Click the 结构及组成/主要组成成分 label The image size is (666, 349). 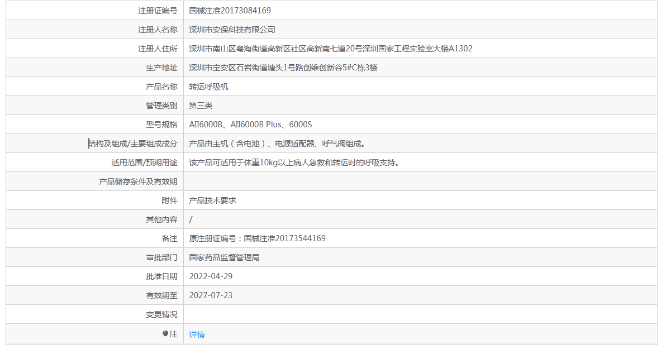coord(132,144)
